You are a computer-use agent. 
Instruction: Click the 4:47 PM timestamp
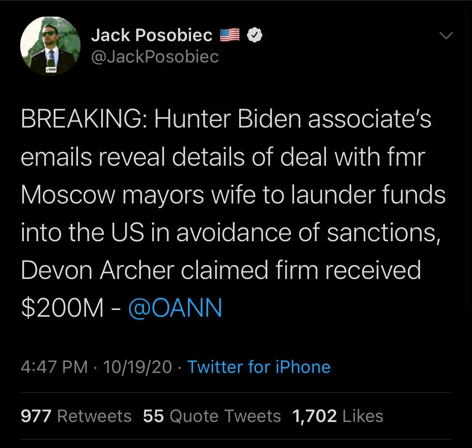[54, 367]
